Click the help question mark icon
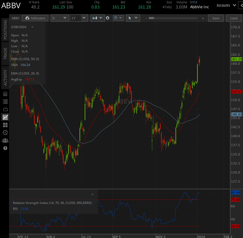The image size is (243, 238). [x=5, y=148]
